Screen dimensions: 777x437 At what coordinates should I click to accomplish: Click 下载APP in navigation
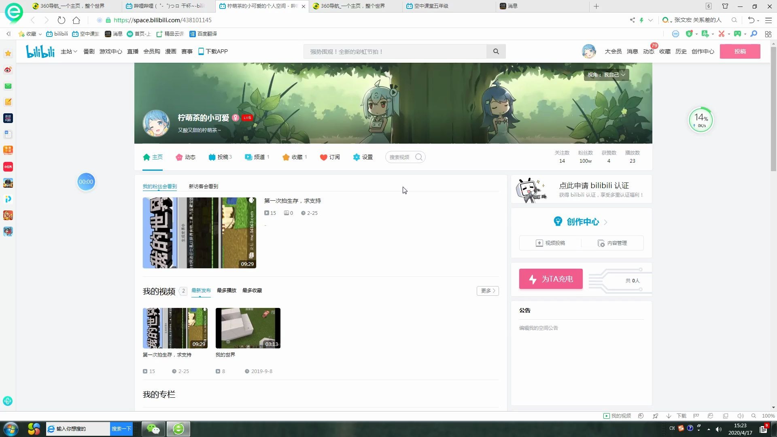(213, 51)
